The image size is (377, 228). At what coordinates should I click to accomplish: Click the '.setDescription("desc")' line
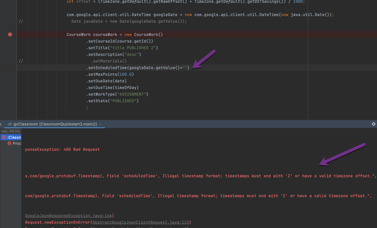point(114,55)
